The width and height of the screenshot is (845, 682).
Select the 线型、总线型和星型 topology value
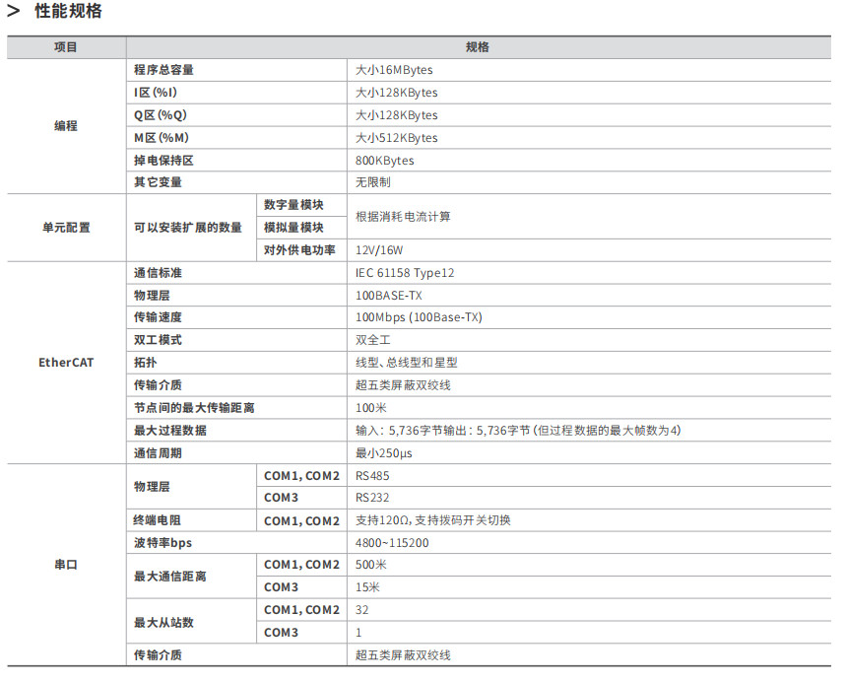pos(407,363)
